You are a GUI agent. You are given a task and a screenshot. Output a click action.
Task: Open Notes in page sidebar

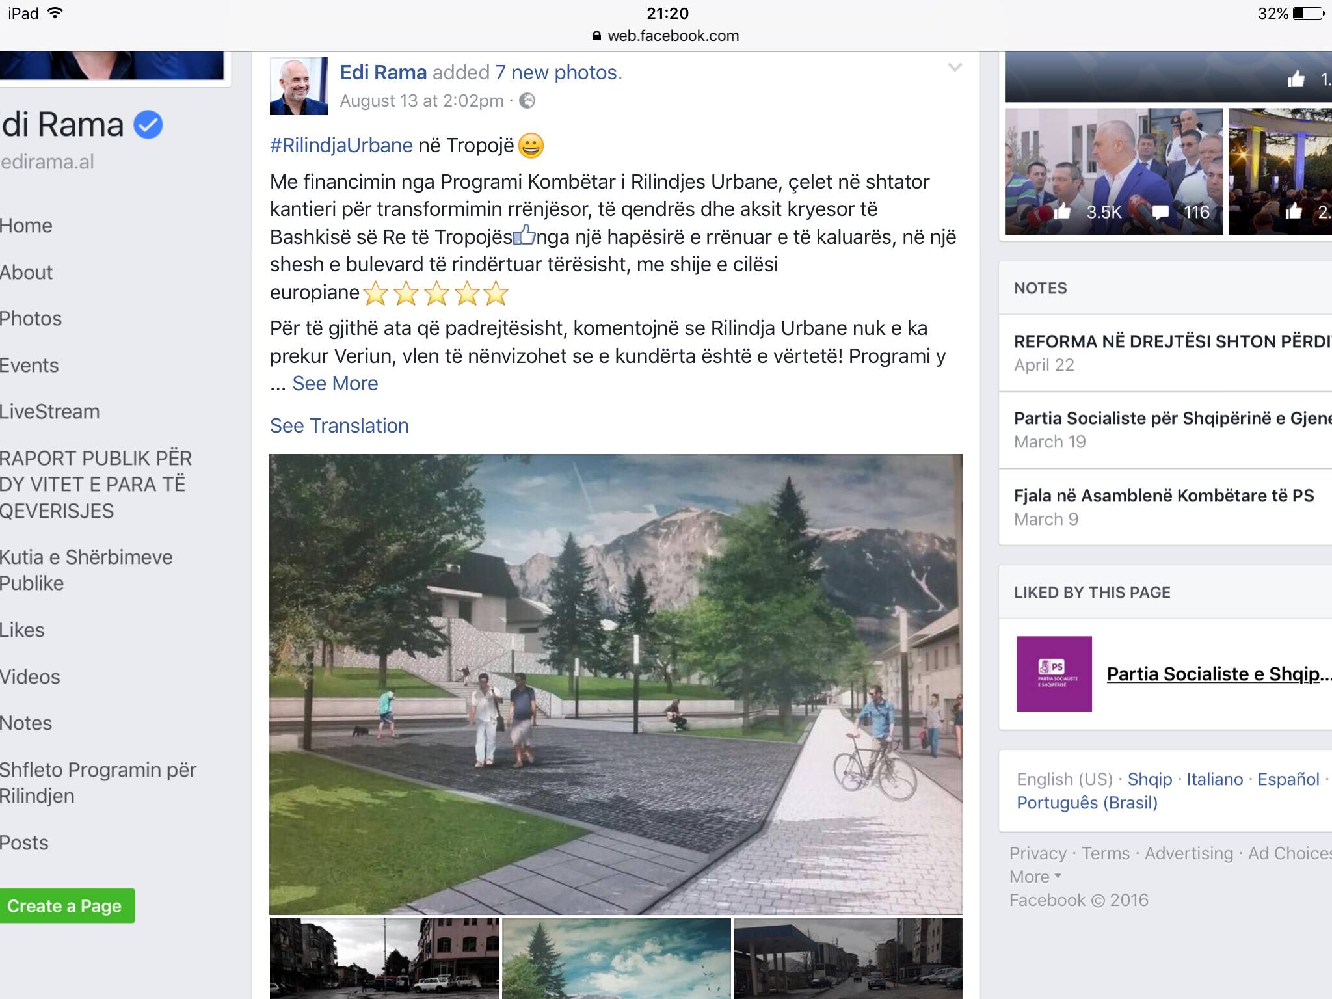[26, 723]
